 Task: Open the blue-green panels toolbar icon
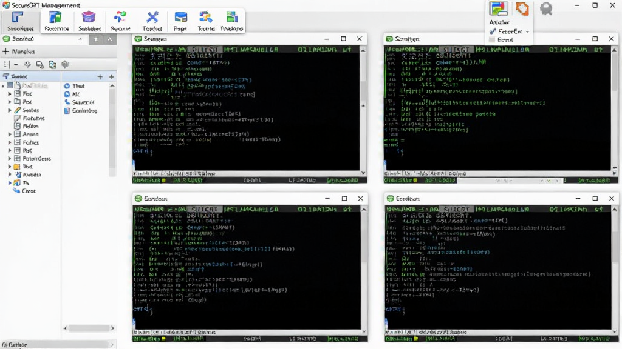coord(55,18)
